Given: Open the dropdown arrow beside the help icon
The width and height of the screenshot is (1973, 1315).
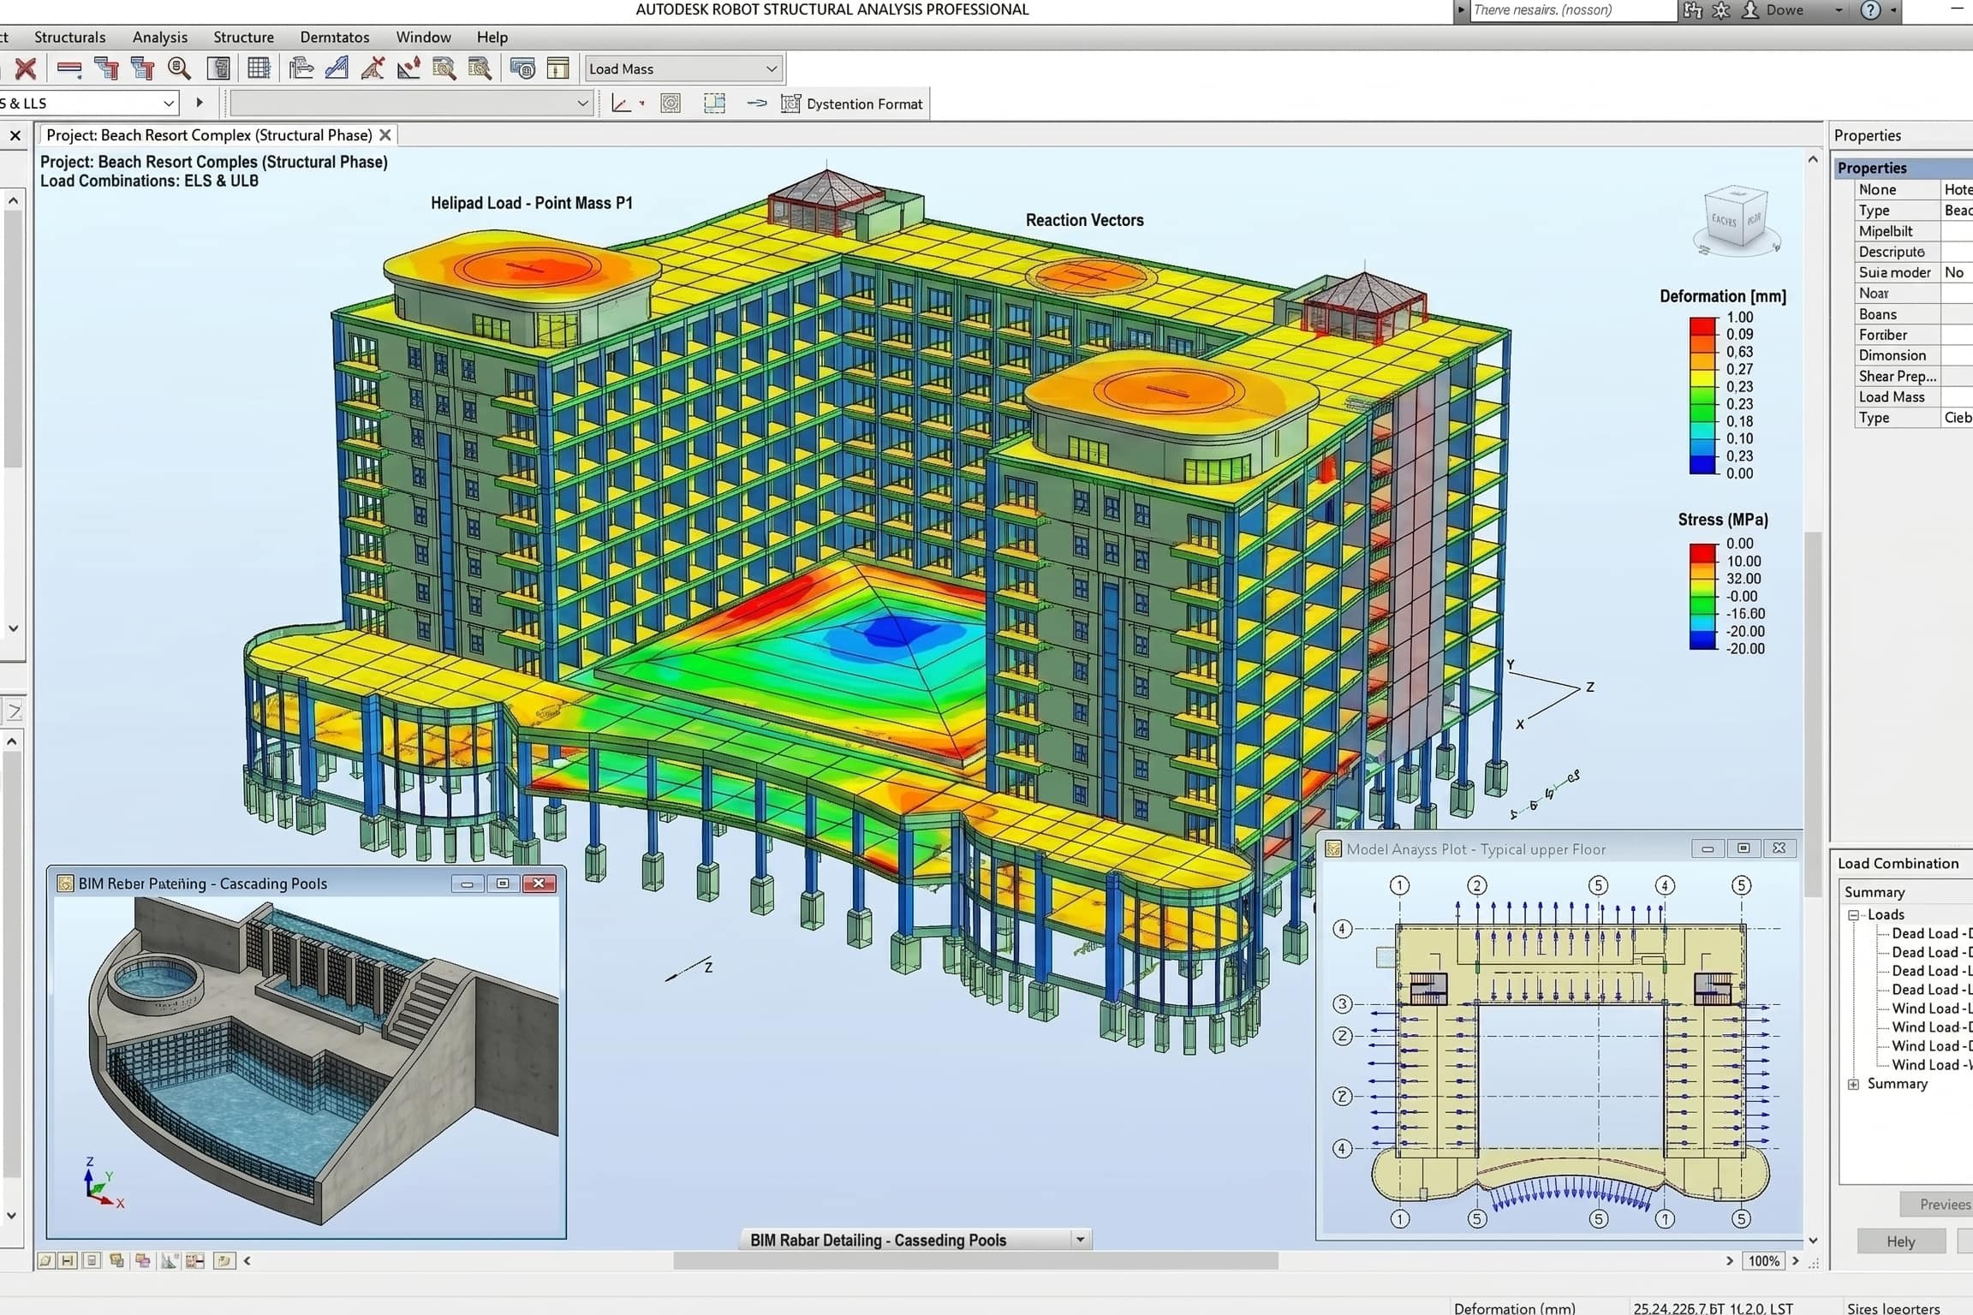Looking at the screenshot, I should click(x=1893, y=10).
